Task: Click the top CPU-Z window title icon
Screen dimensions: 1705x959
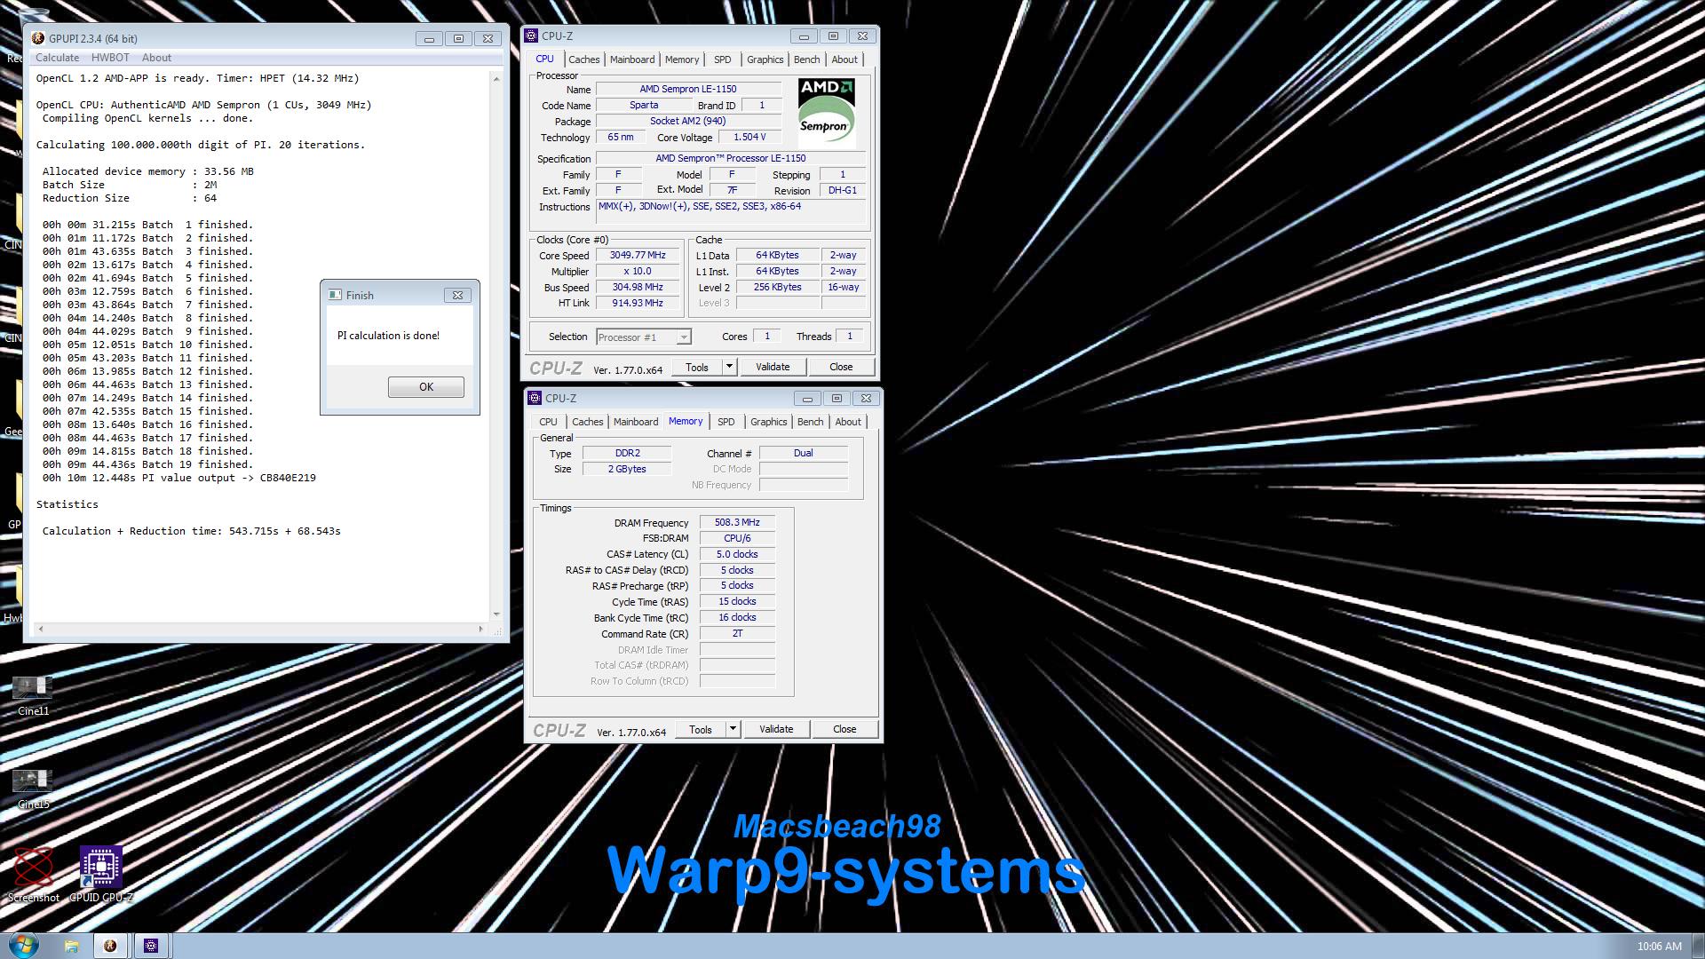Action: click(x=531, y=36)
